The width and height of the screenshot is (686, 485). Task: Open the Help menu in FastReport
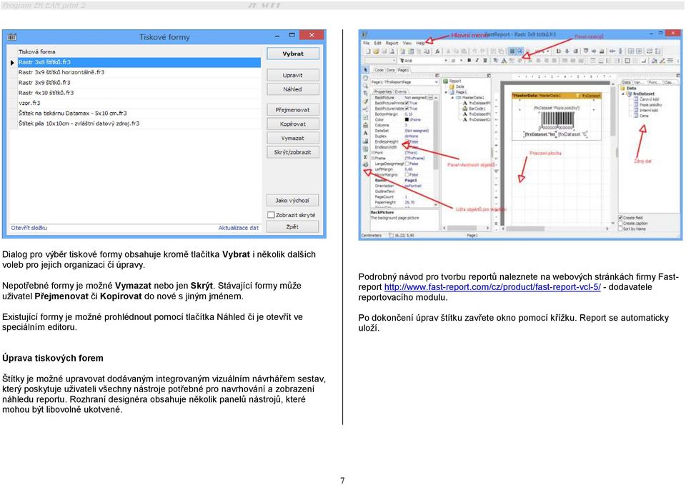point(420,43)
